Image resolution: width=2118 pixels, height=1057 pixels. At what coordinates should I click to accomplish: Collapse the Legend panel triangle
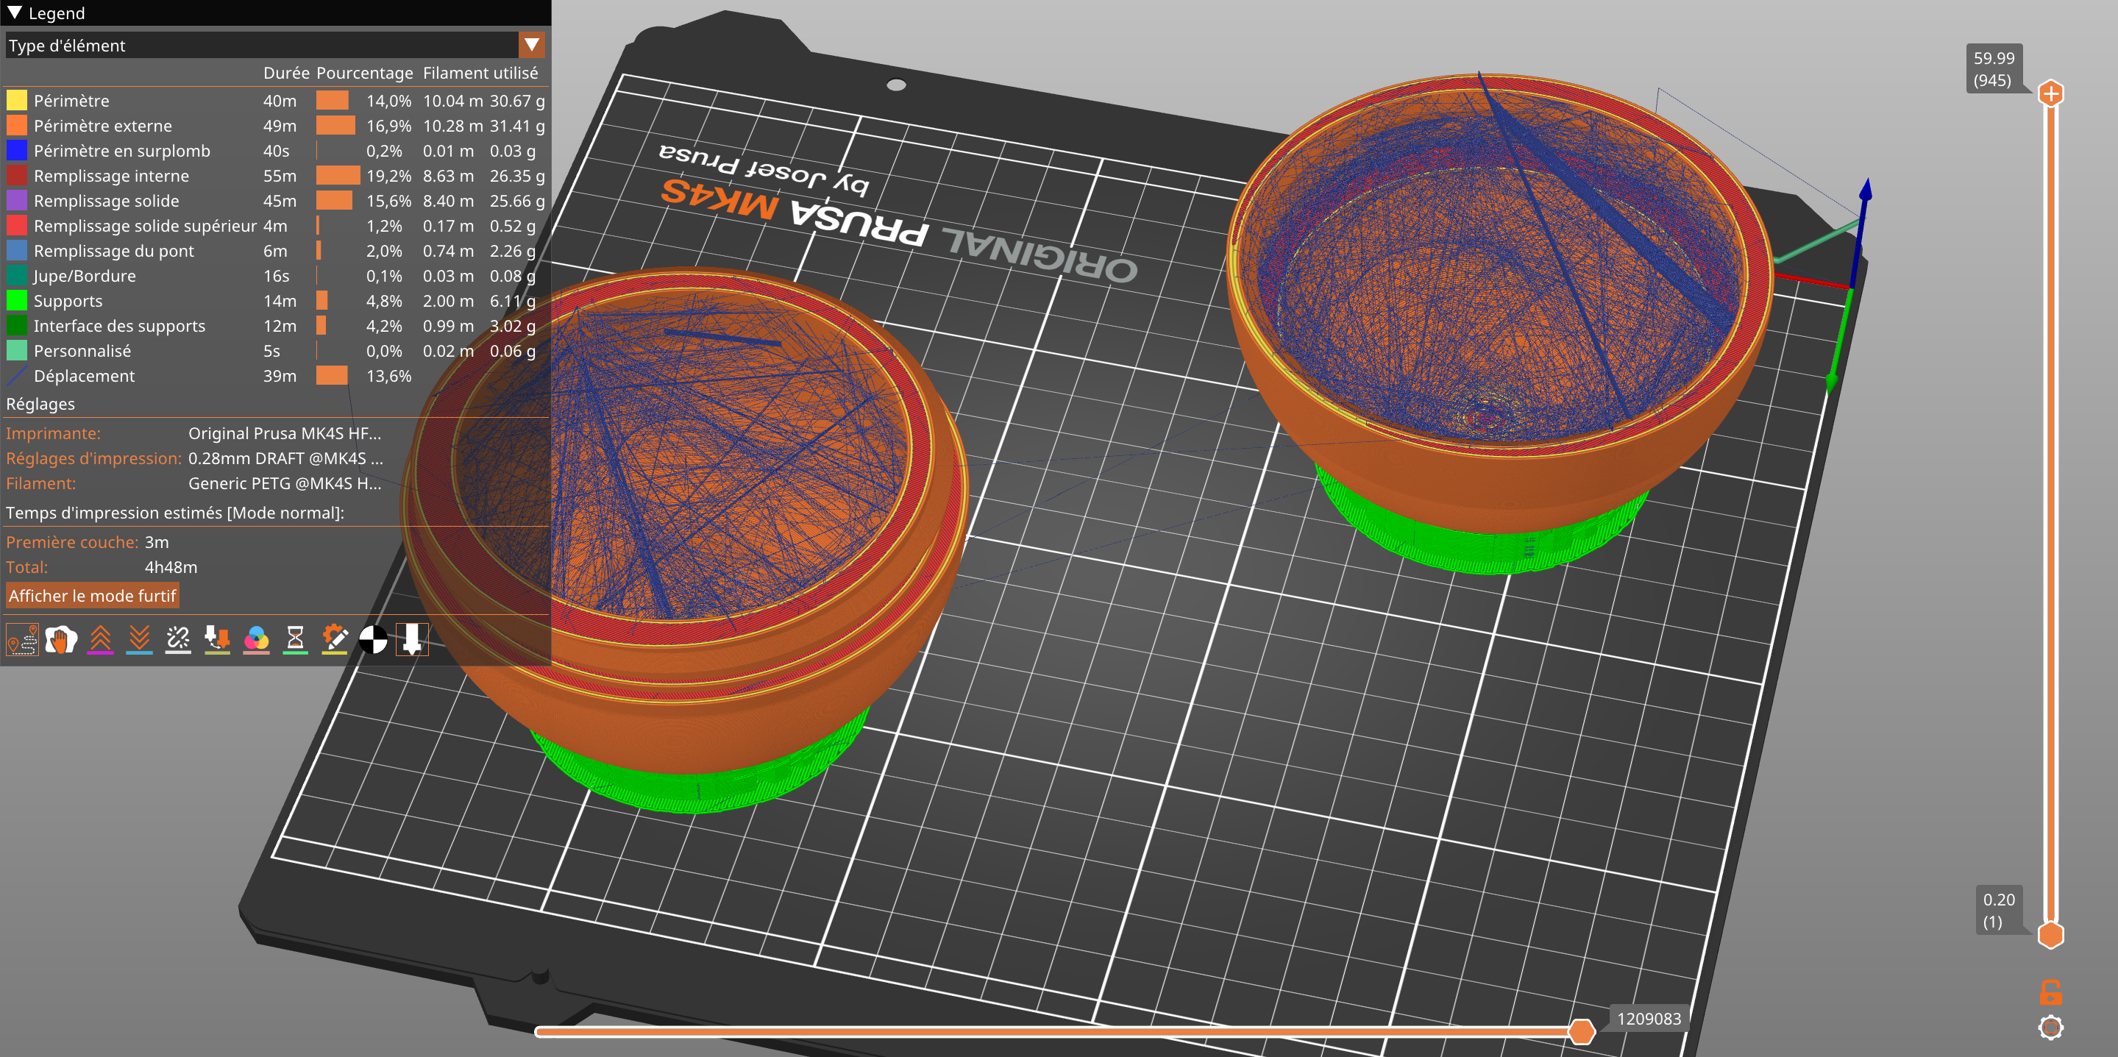(15, 13)
